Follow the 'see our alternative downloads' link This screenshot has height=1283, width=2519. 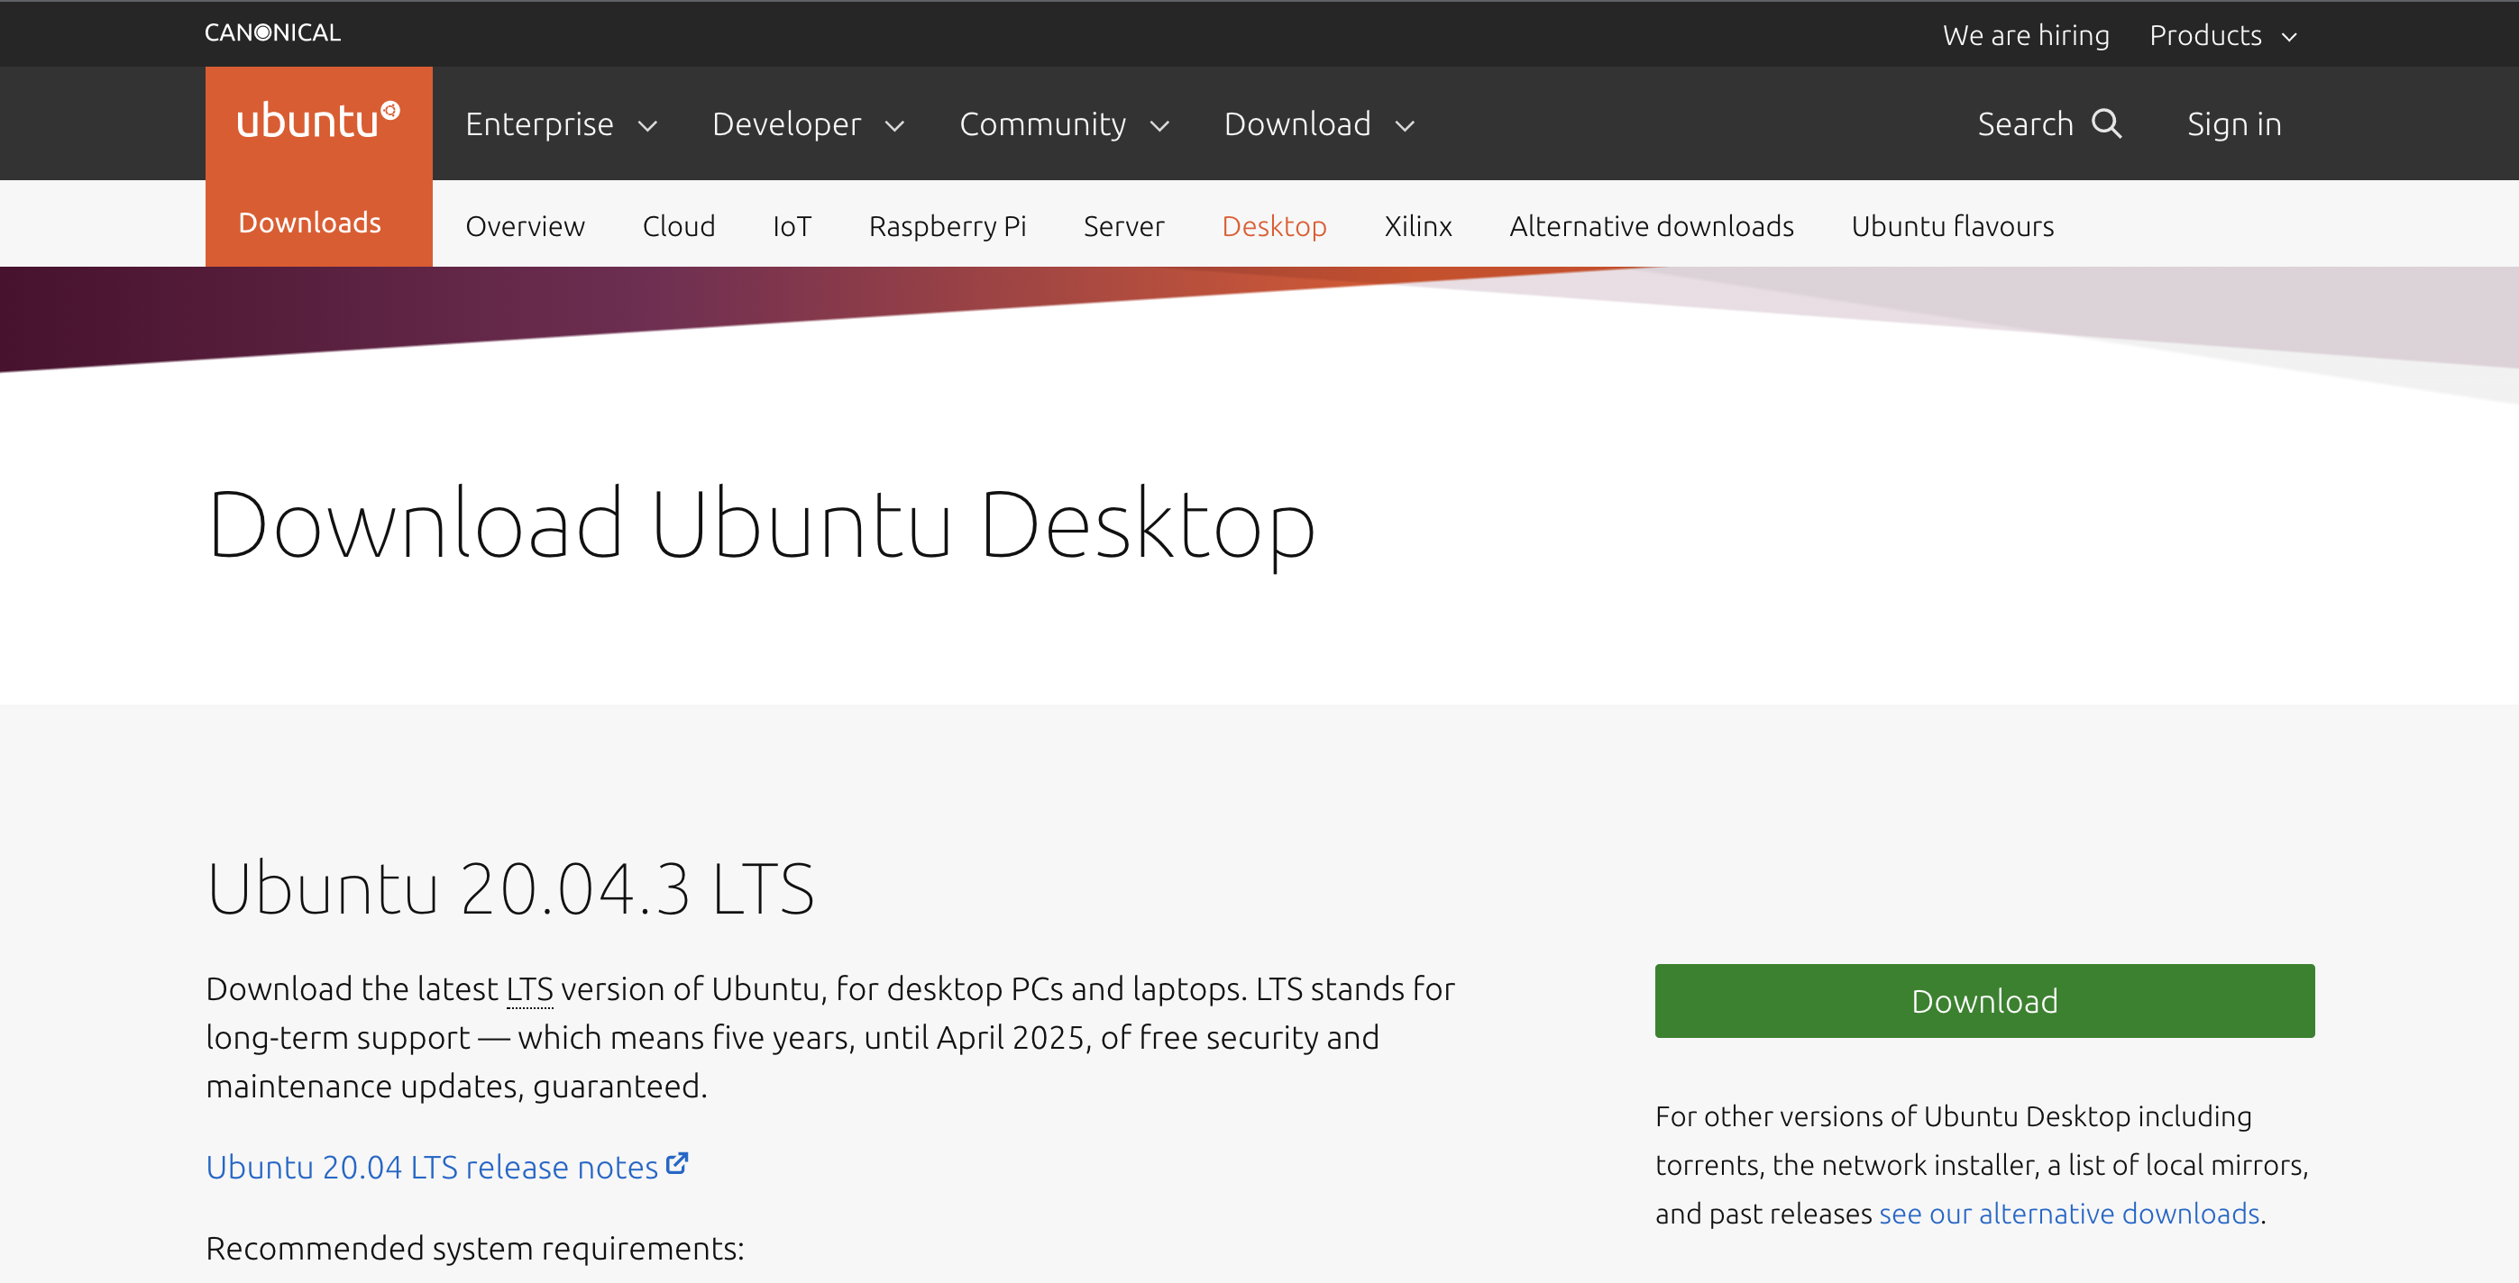pyautogui.click(x=2068, y=1213)
